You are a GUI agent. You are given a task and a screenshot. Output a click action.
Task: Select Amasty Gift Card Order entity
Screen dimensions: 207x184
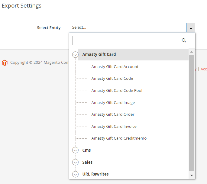[x=113, y=114]
